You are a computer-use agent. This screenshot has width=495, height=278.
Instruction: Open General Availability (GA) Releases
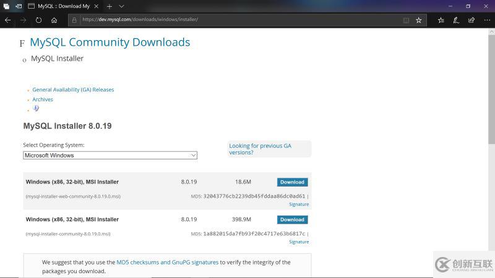click(73, 90)
